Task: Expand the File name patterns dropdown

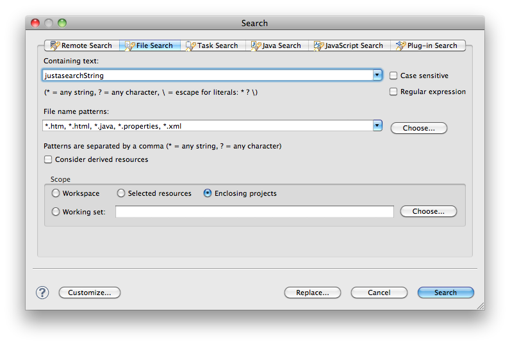Action: (377, 126)
